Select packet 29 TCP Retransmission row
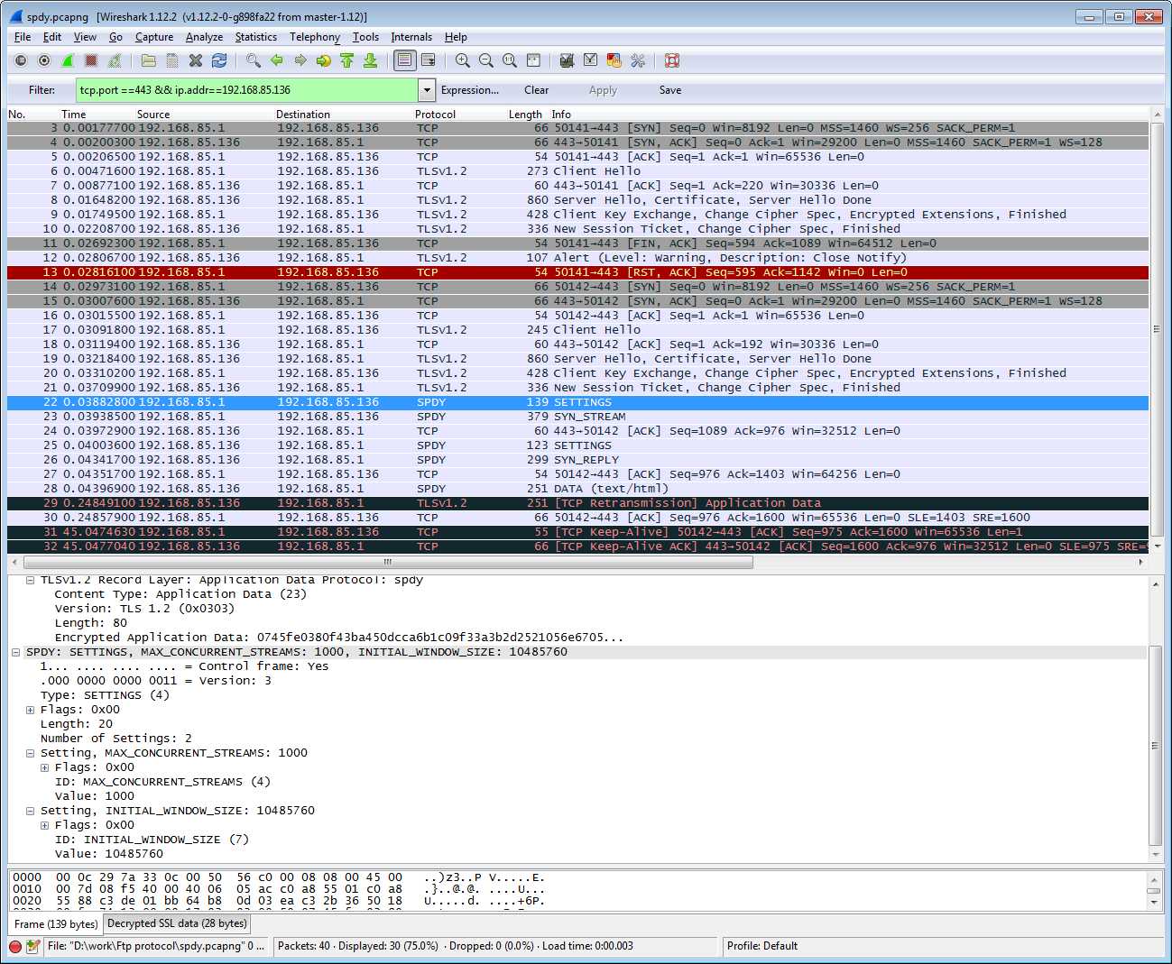 [x=577, y=503]
